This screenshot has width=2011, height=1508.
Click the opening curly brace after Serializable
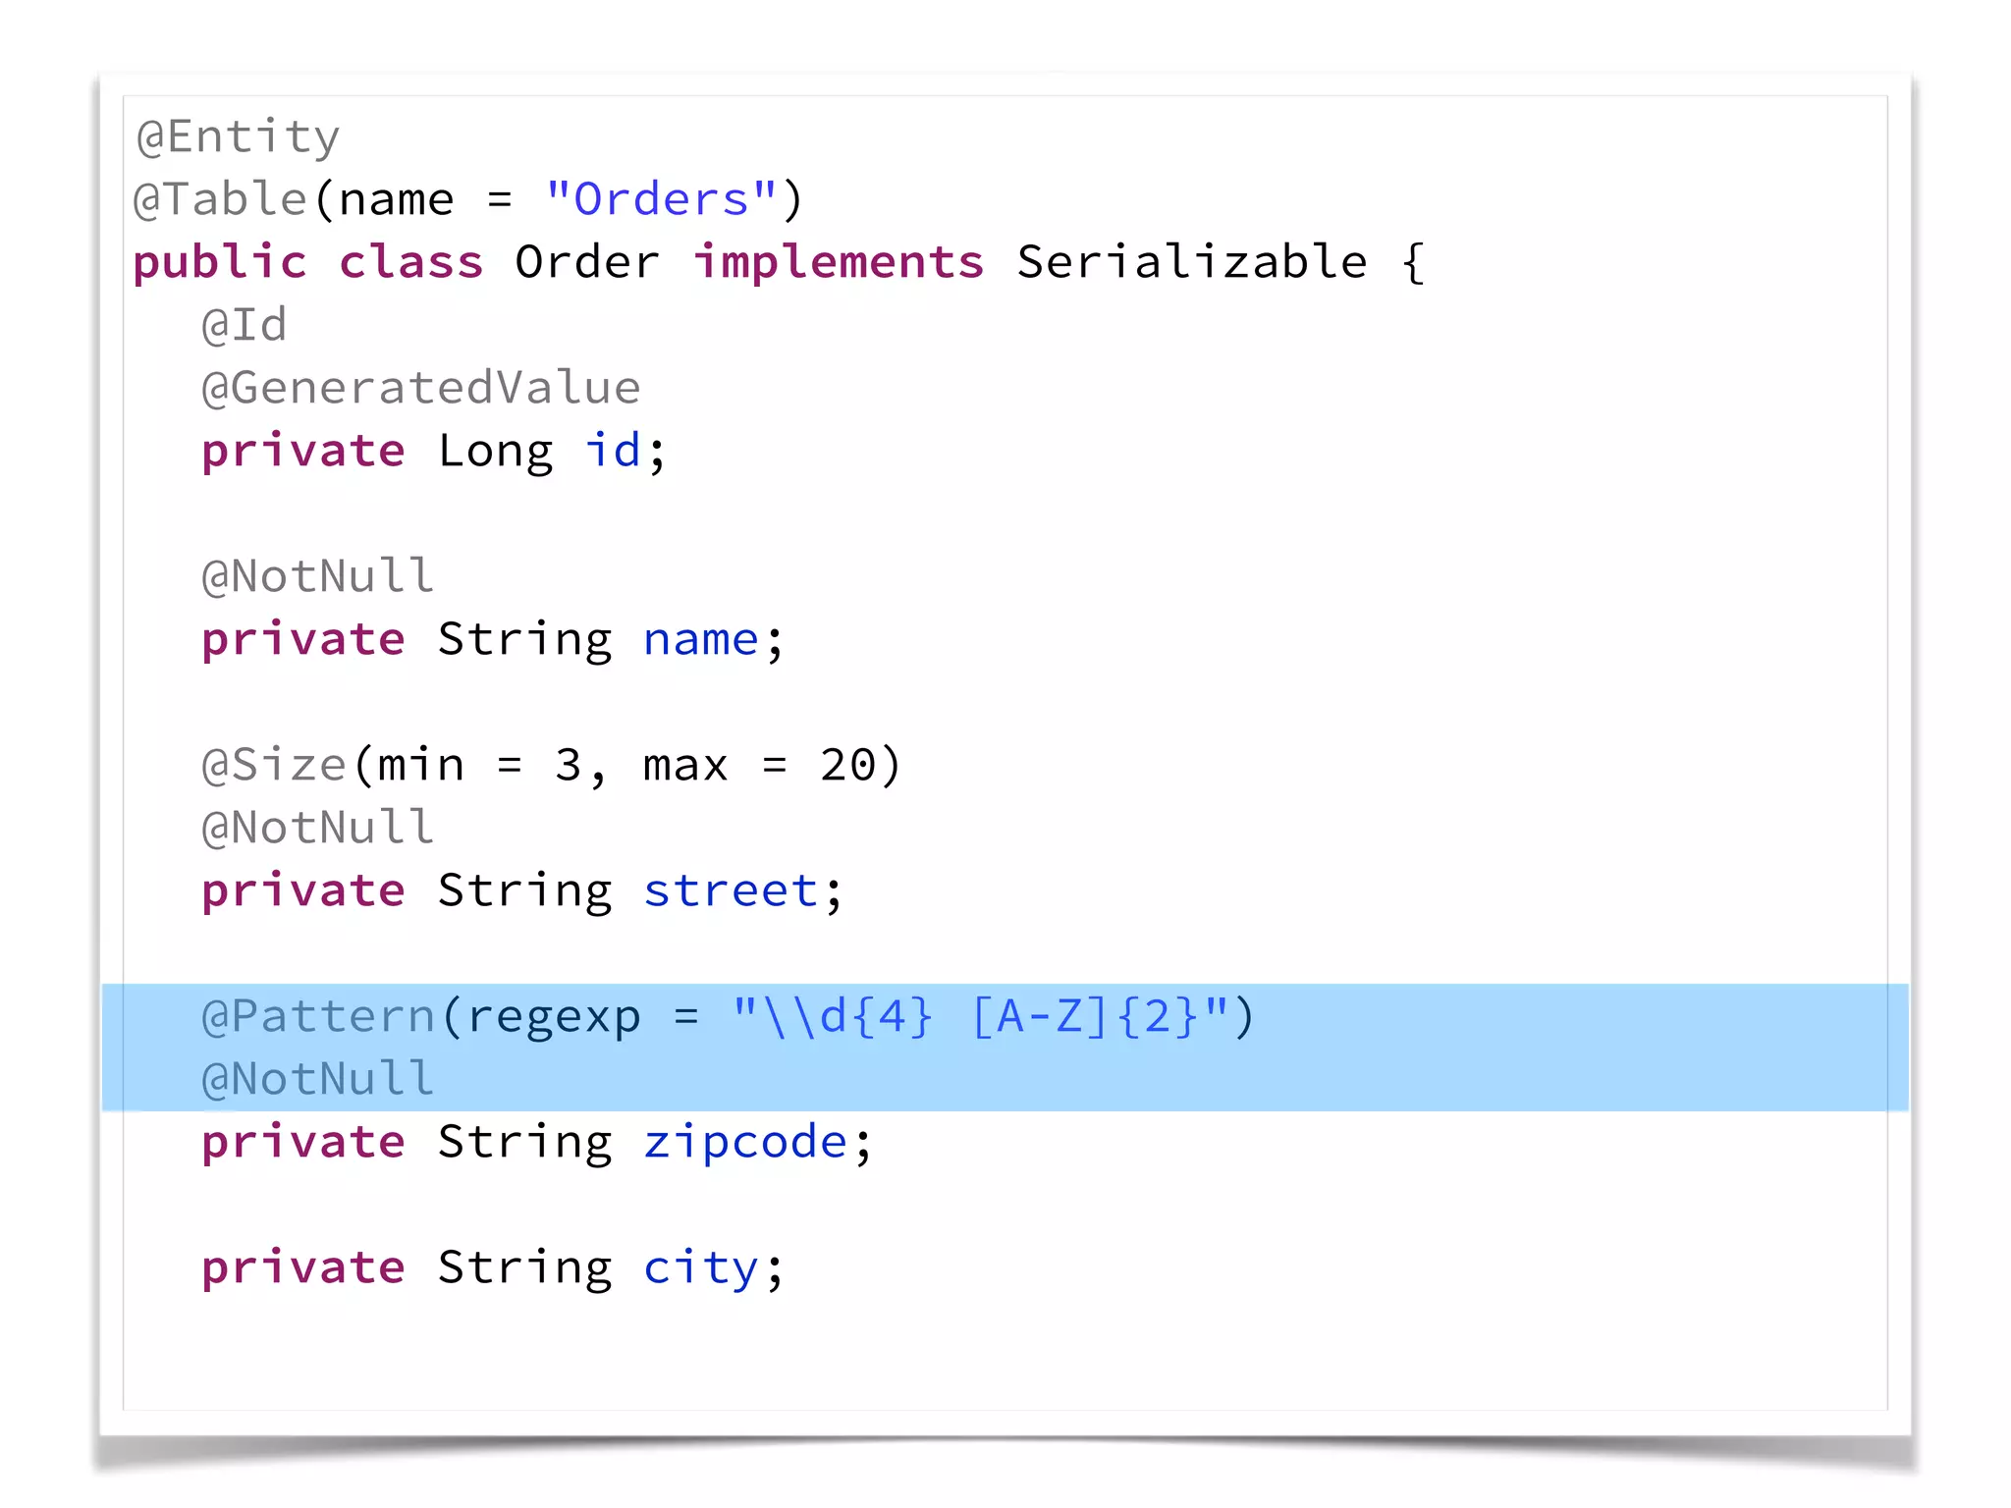coord(1413,263)
